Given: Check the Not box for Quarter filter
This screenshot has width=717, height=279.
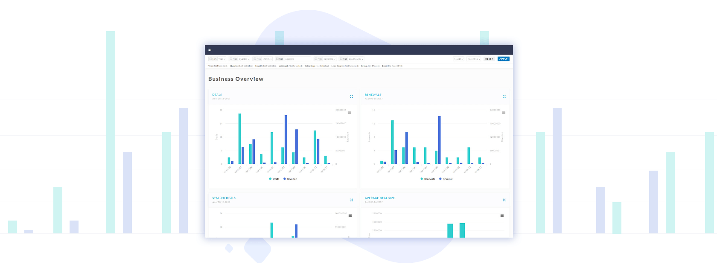Looking at the screenshot, I should (230, 59).
